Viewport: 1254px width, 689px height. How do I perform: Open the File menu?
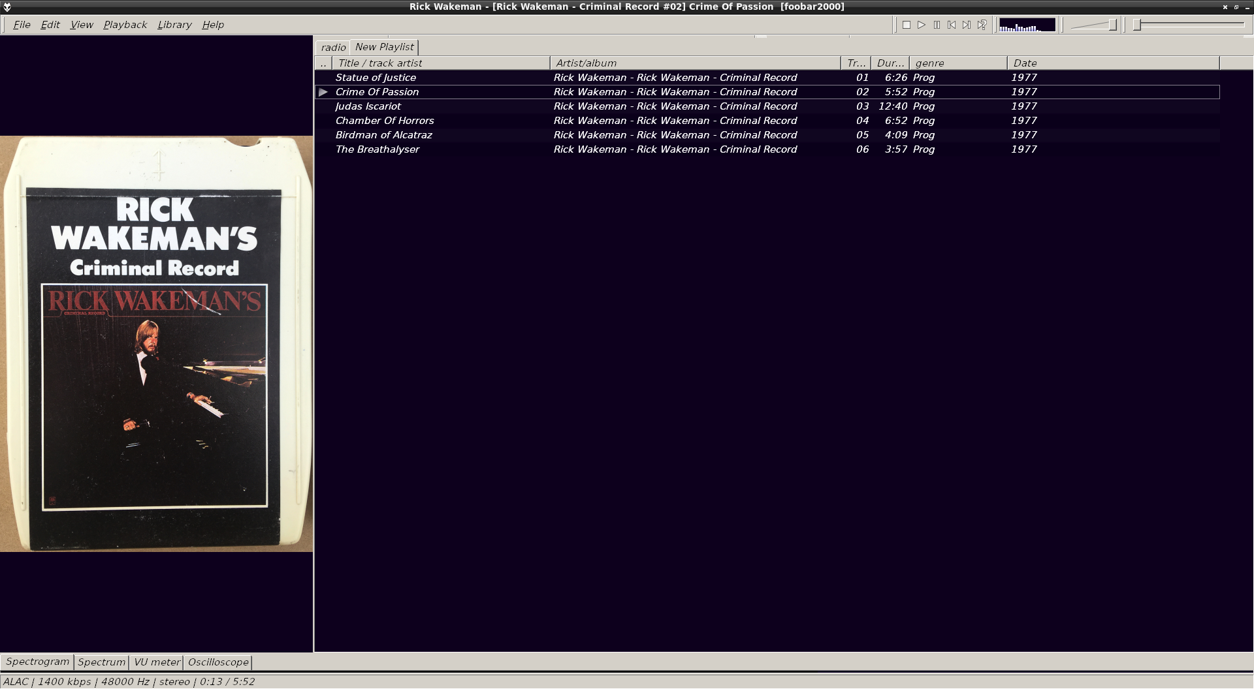(x=22, y=25)
